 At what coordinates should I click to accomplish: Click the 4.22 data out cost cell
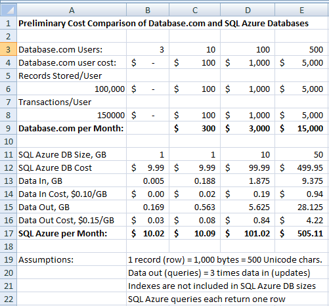pyautogui.click(x=301, y=220)
